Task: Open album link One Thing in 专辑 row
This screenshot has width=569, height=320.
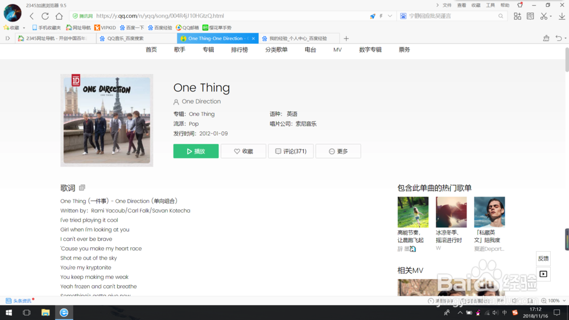Action: [202, 114]
